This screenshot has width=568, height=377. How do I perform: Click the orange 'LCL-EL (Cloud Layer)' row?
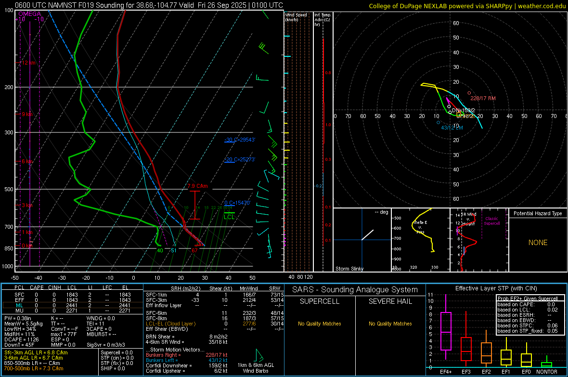click(x=215, y=324)
